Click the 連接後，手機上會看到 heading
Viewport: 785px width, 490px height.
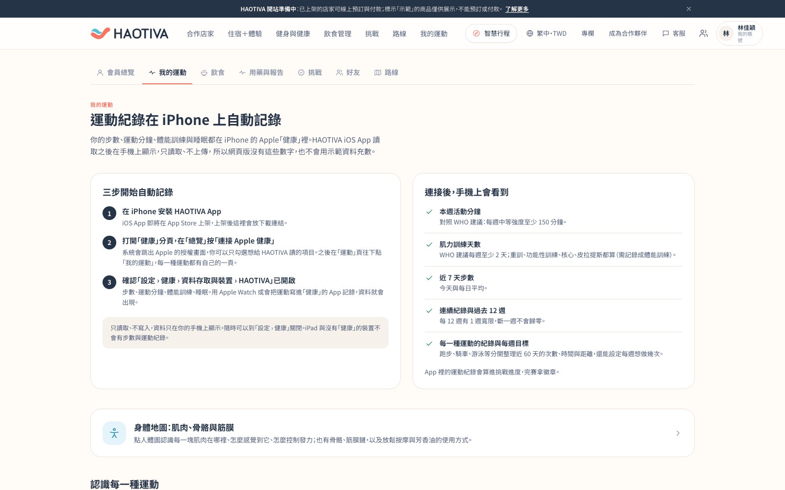pos(467,193)
